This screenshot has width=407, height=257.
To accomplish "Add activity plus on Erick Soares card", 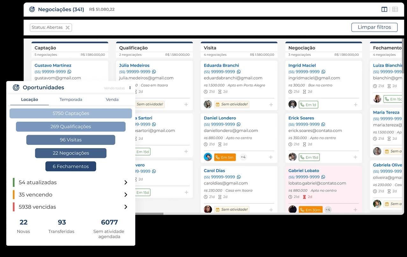I will (355, 157).
